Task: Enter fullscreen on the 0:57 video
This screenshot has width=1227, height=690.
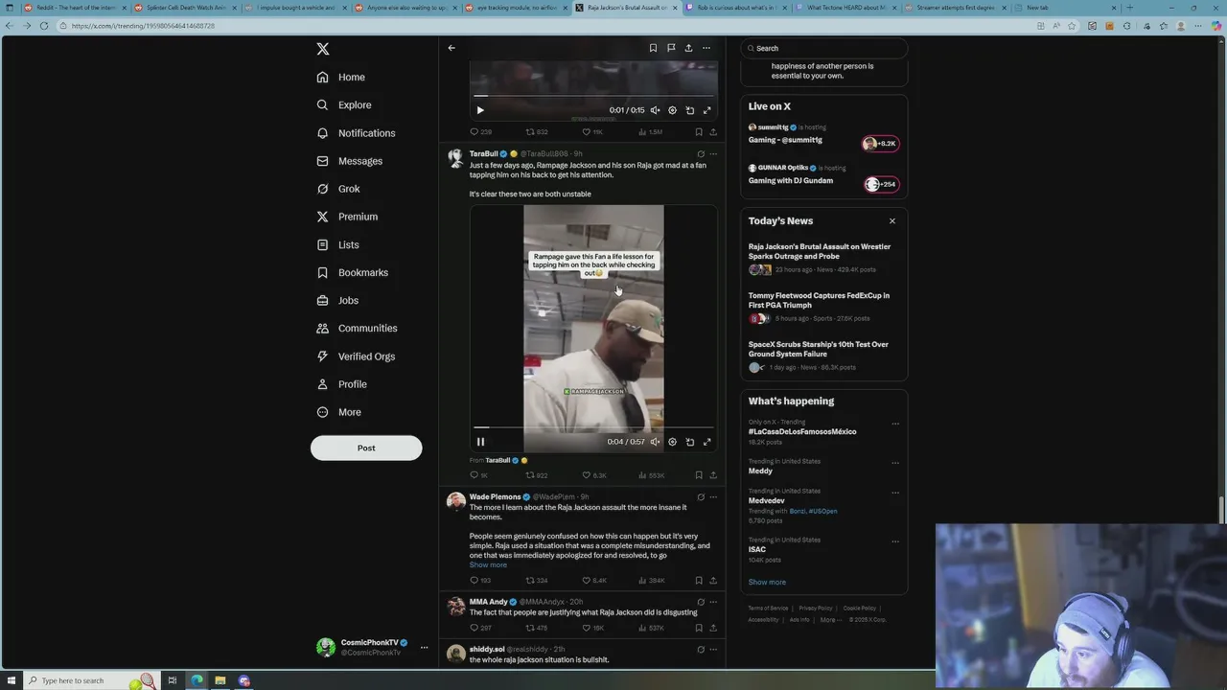Action: pyautogui.click(x=707, y=442)
